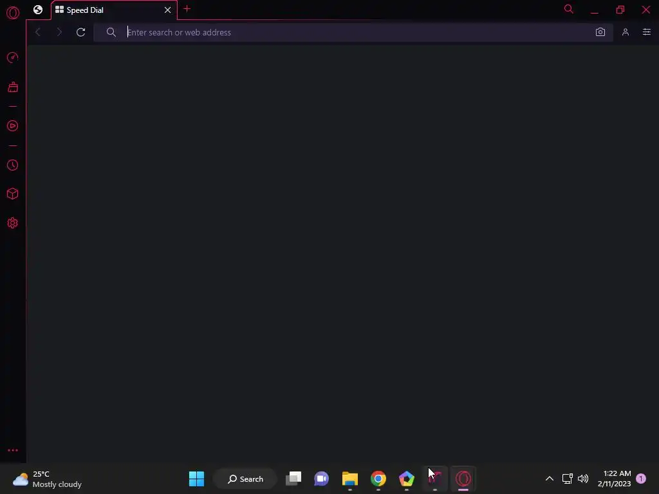Click the taskbar Search box
The width and height of the screenshot is (659, 494).
click(245, 479)
